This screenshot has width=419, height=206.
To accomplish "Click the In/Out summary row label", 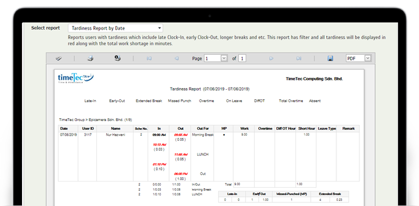I will click(196, 184).
